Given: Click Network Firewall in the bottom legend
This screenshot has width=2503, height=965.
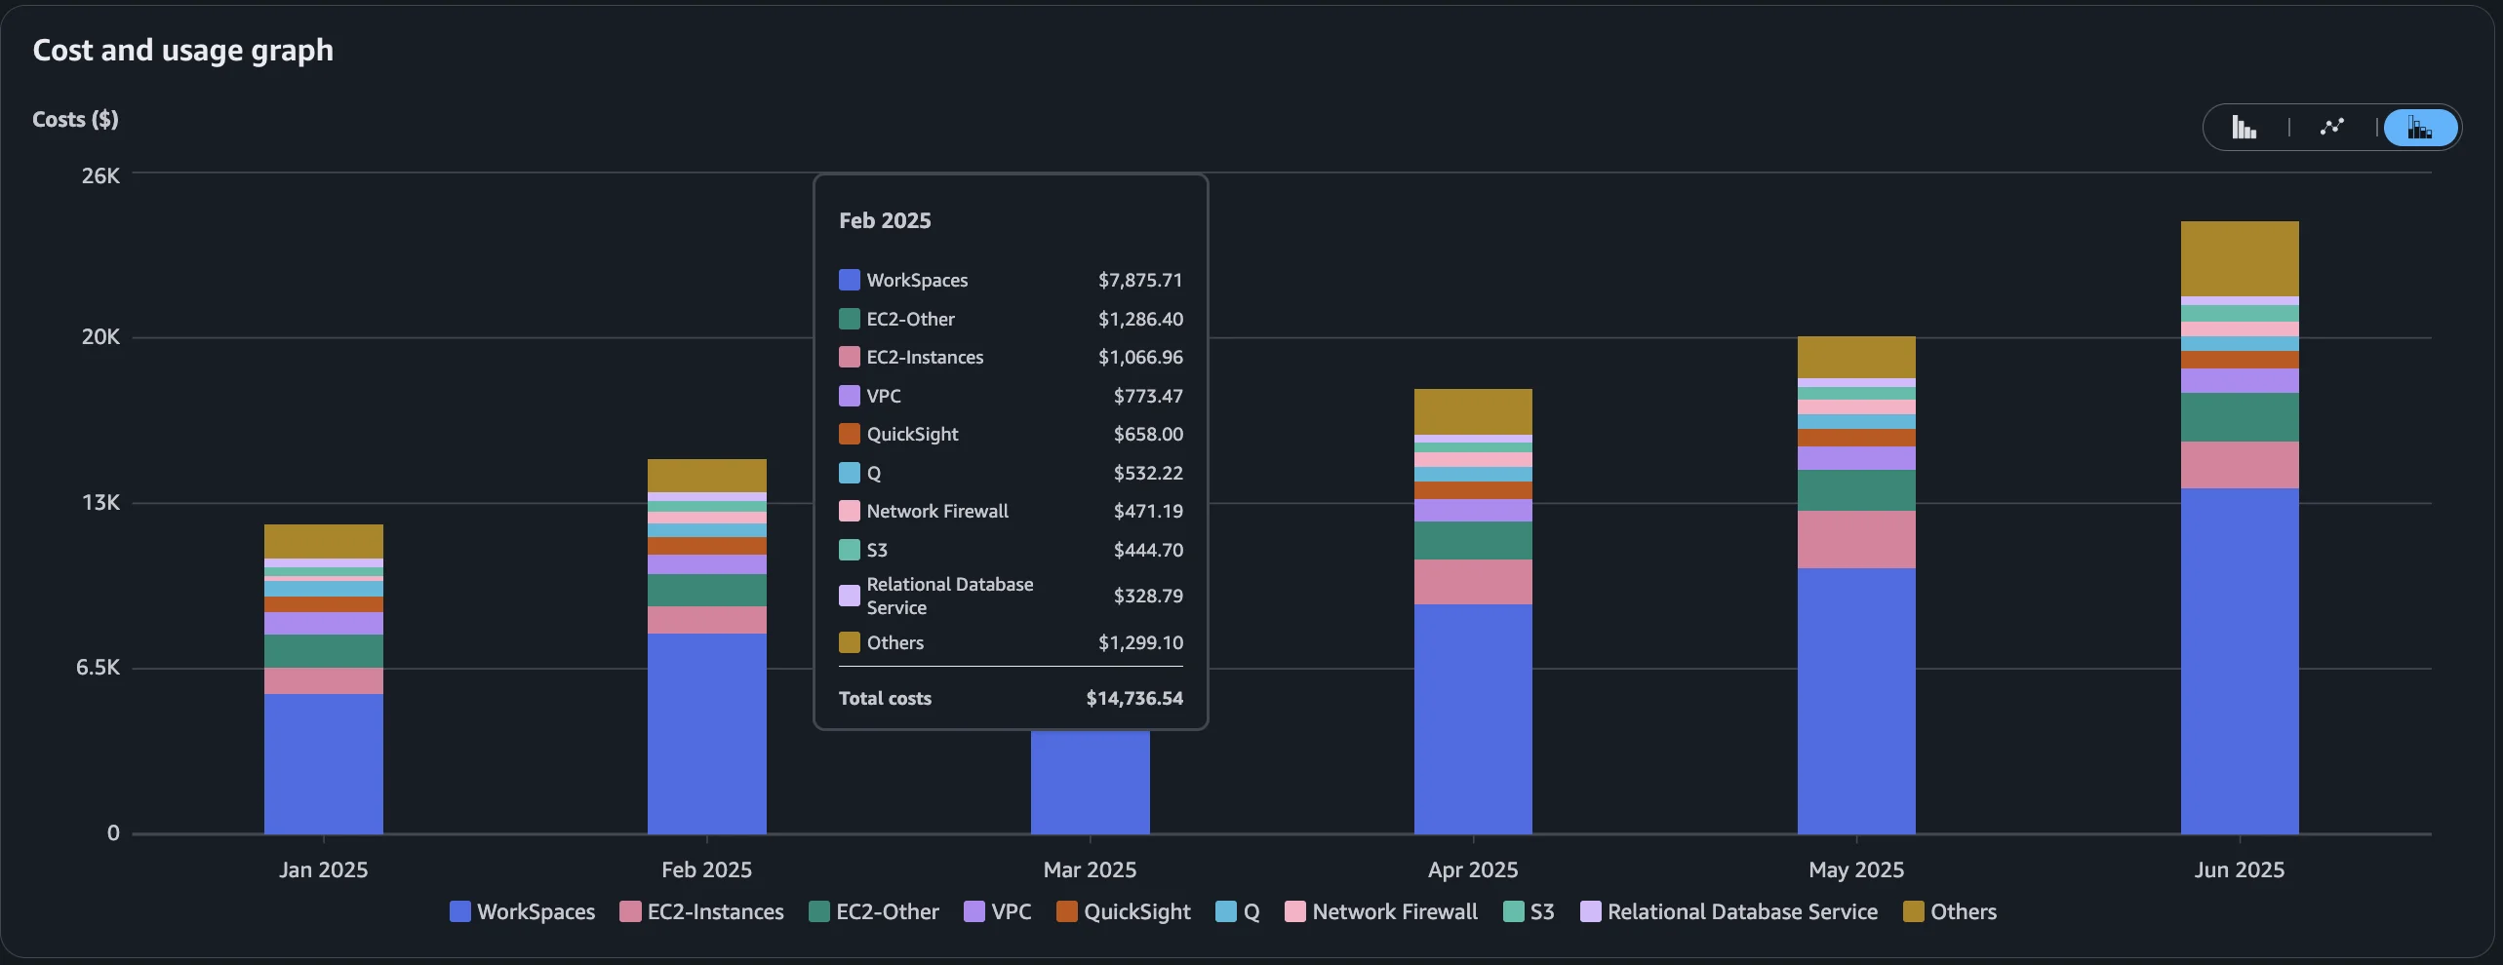Looking at the screenshot, I should click(1381, 911).
